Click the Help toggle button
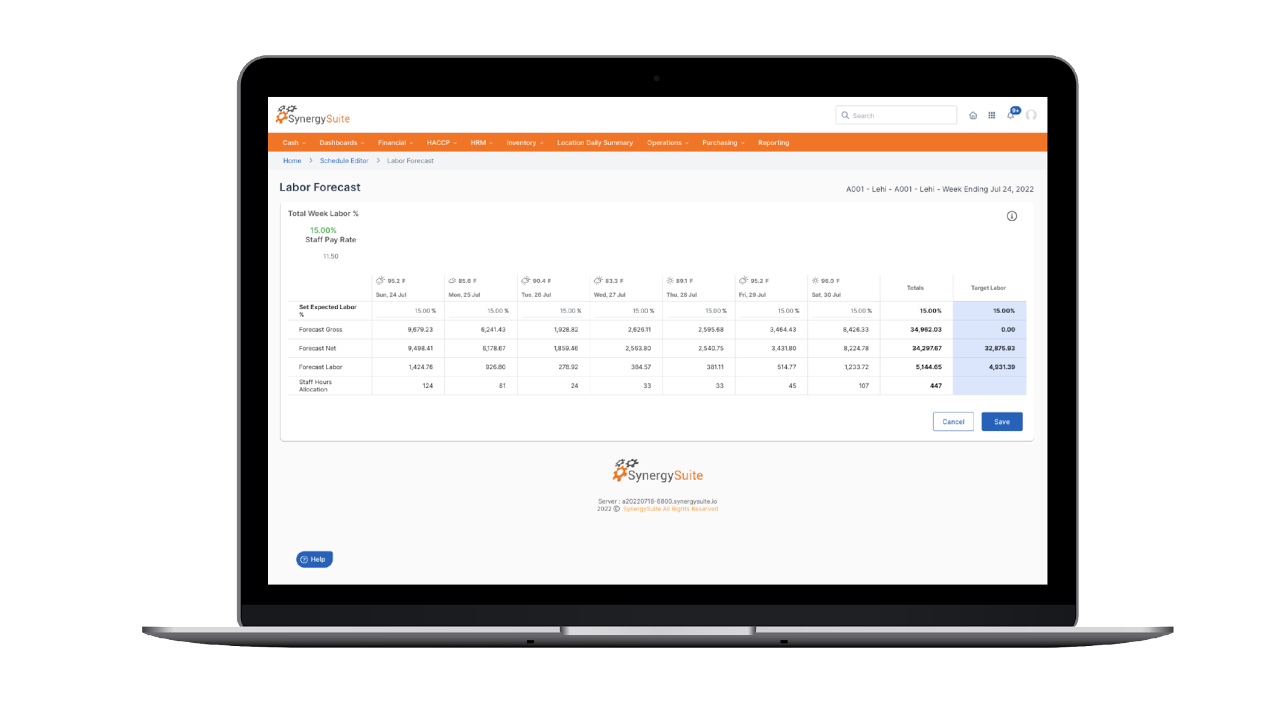 (x=314, y=559)
